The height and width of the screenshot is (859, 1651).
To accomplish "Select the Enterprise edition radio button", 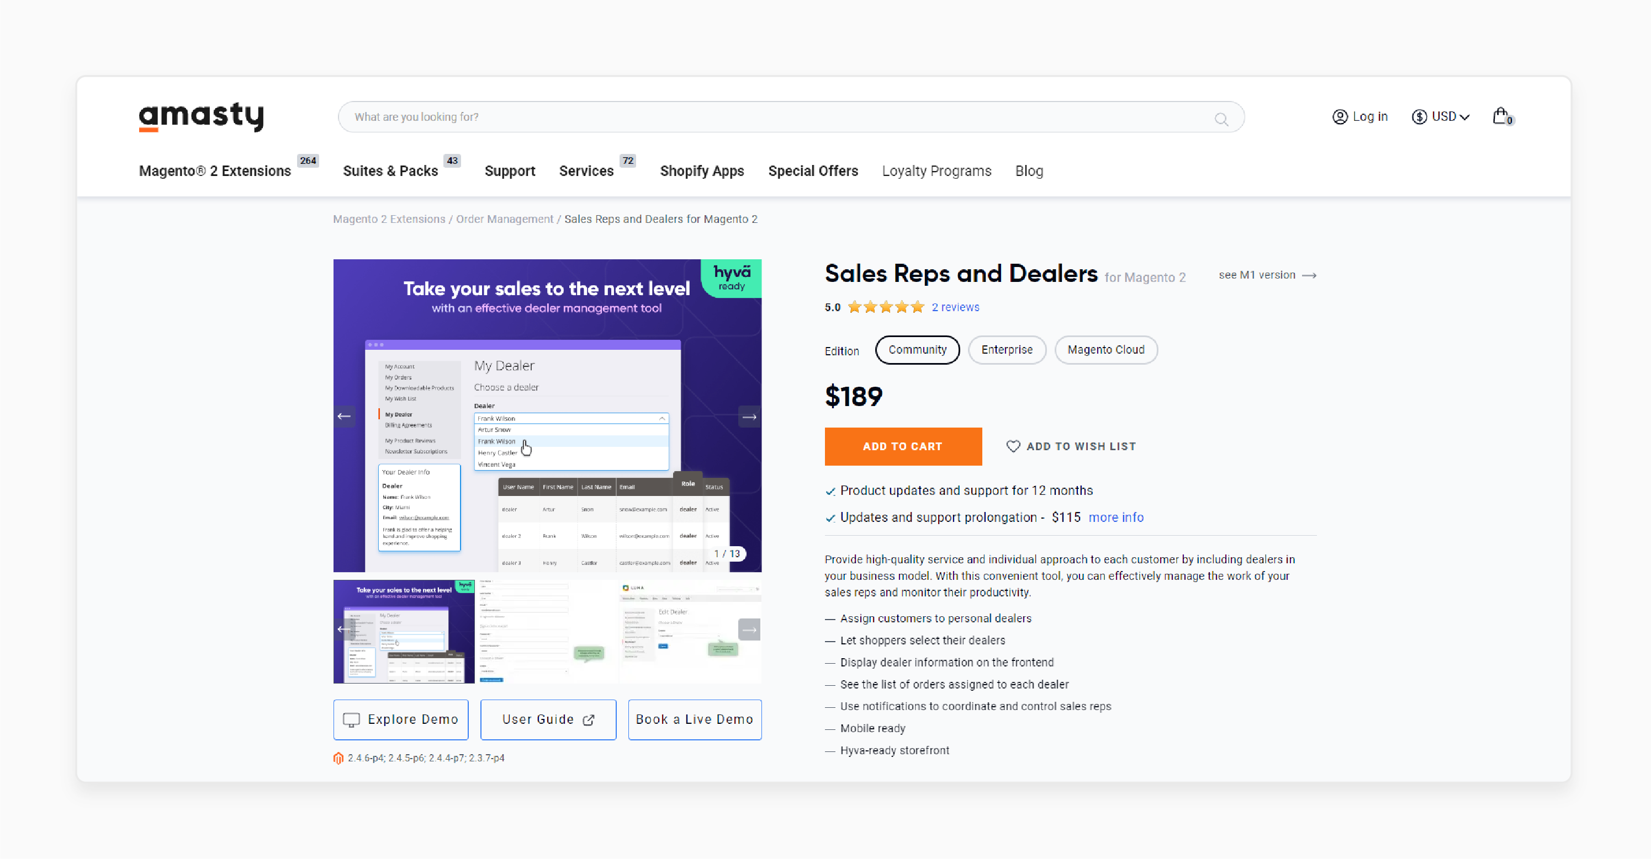I will tap(1006, 349).
